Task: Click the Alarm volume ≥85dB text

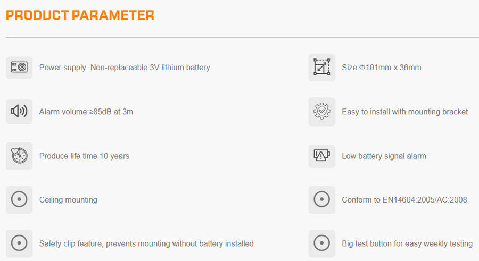Action: [86, 112]
